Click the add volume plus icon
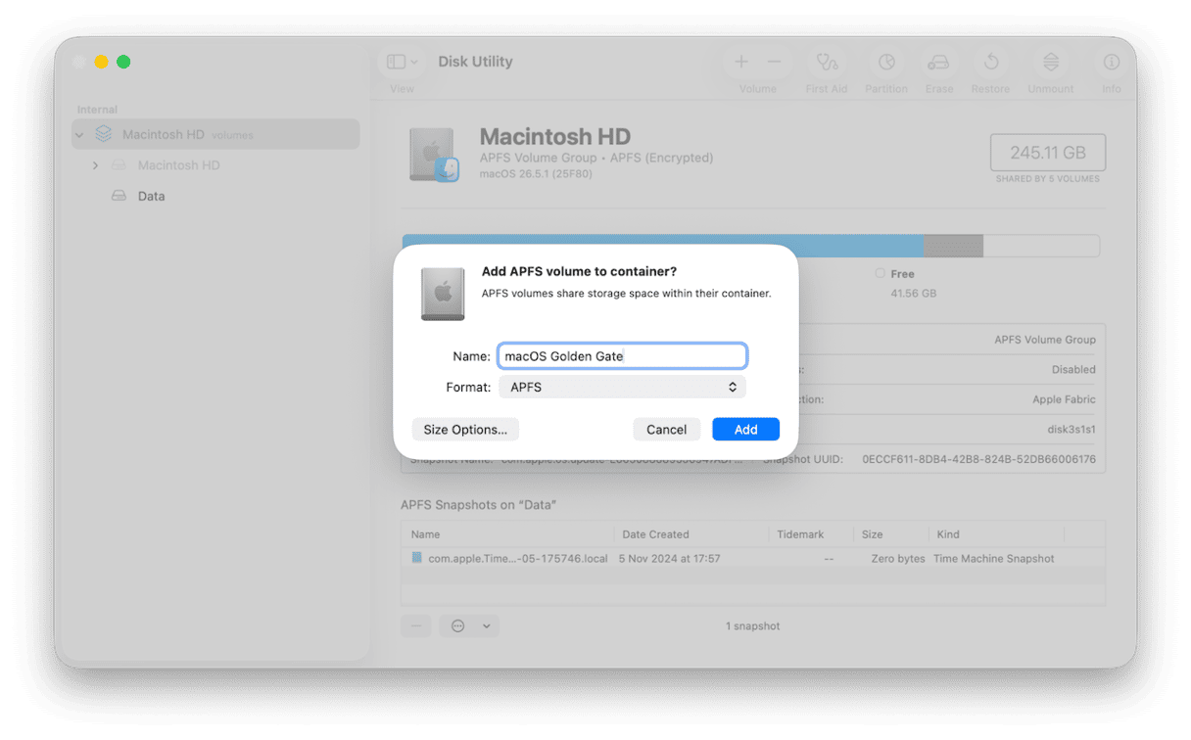The width and height of the screenshot is (1191, 740). tap(741, 62)
